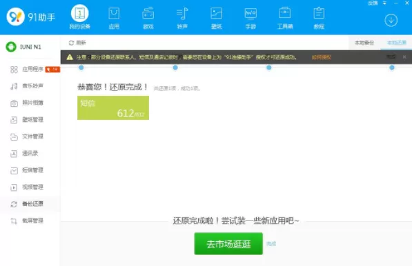The width and height of the screenshot is (412, 266).
Task: Open the SMS management envelope item in sidebar
Action: 26,170
